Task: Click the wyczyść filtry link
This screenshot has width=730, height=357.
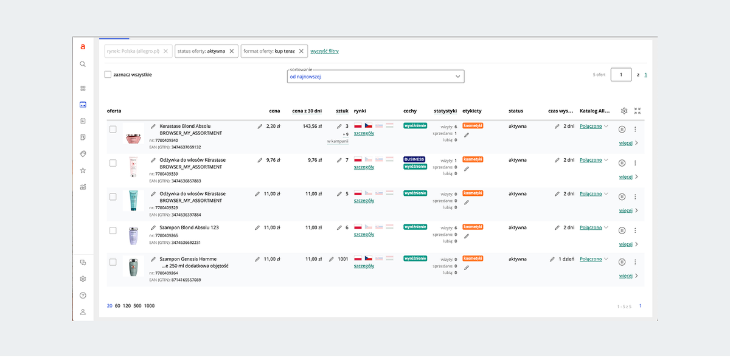Action: click(x=324, y=51)
